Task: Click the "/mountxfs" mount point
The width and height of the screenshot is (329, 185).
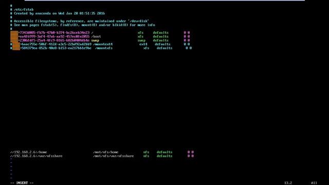Action: point(104,48)
